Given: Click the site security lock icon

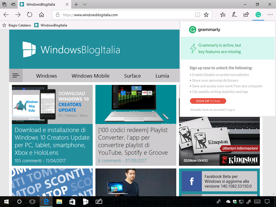Looking at the screenshot, I should (x=58, y=15).
